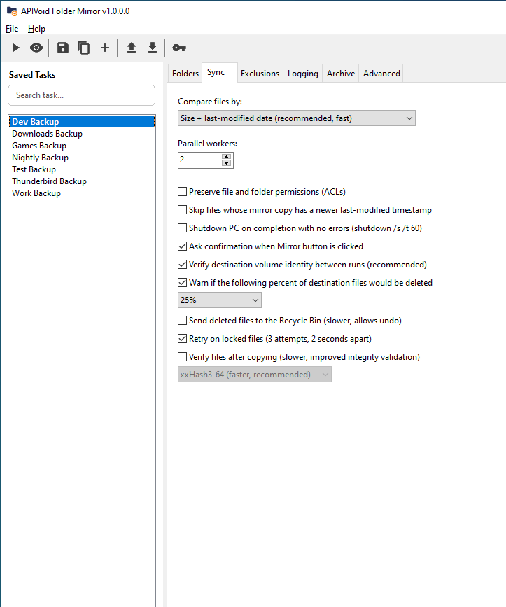Screen dimensions: 506x607
Task: Click the upload arrow toolbar icon
Action: pos(132,48)
